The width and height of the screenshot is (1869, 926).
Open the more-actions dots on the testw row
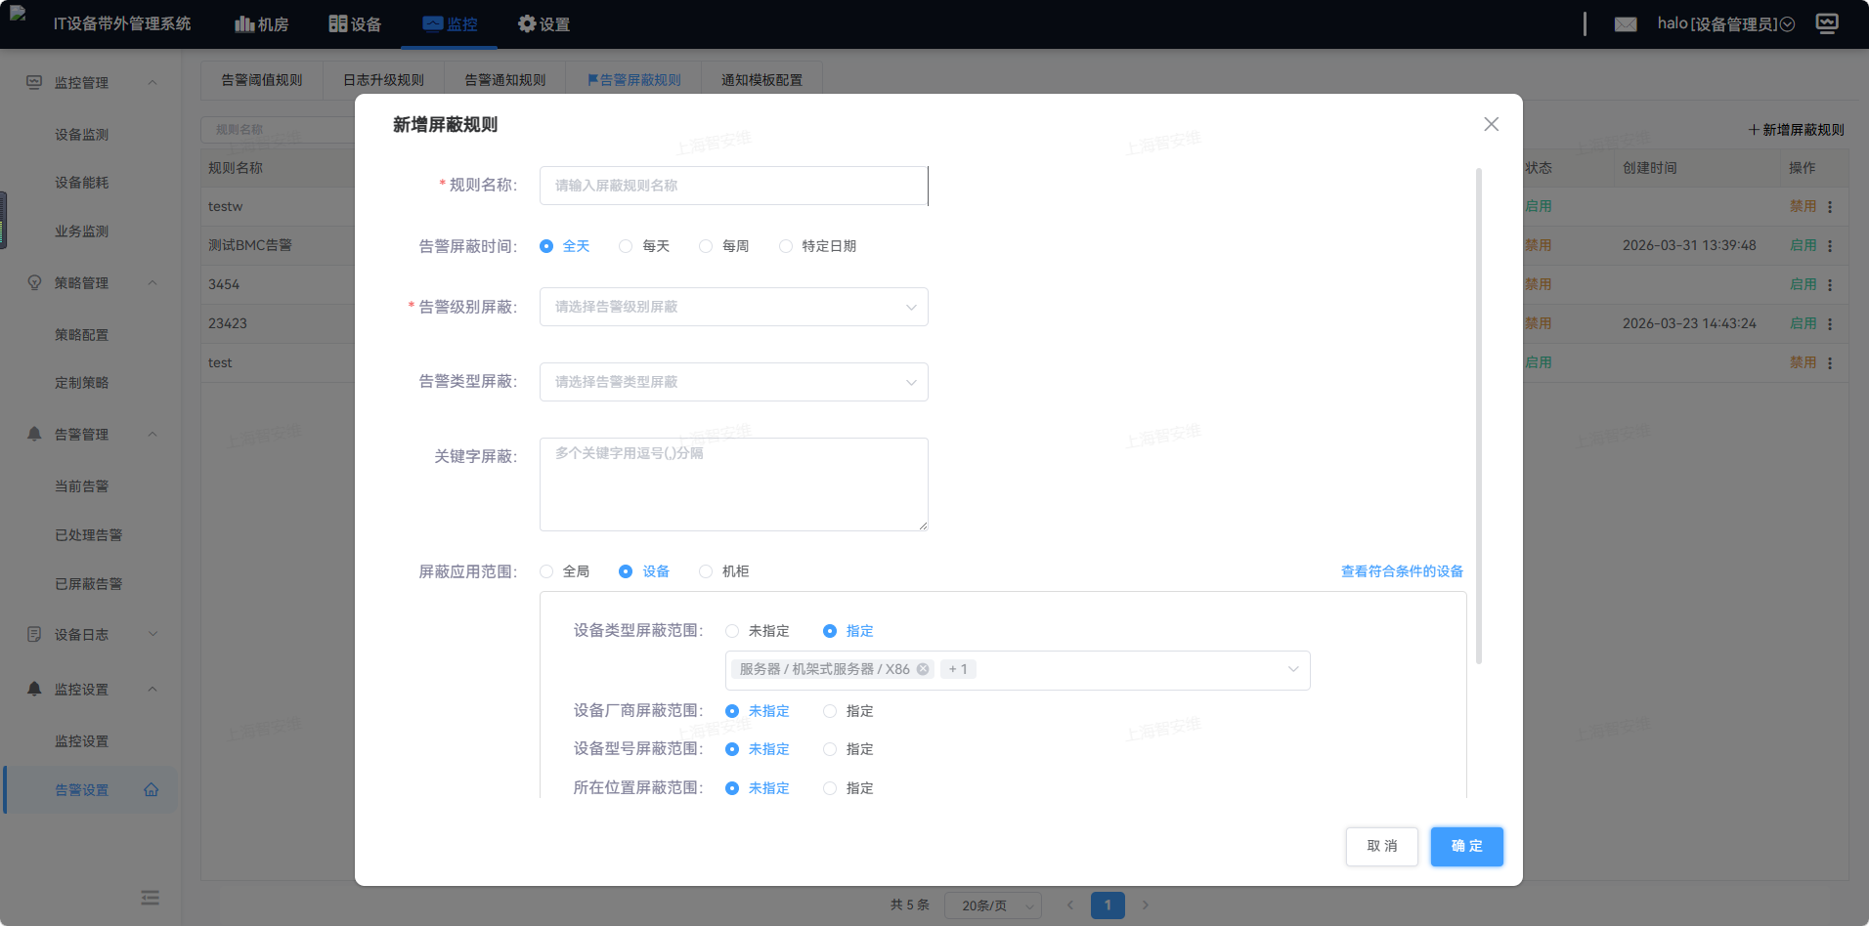click(1830, 207)
